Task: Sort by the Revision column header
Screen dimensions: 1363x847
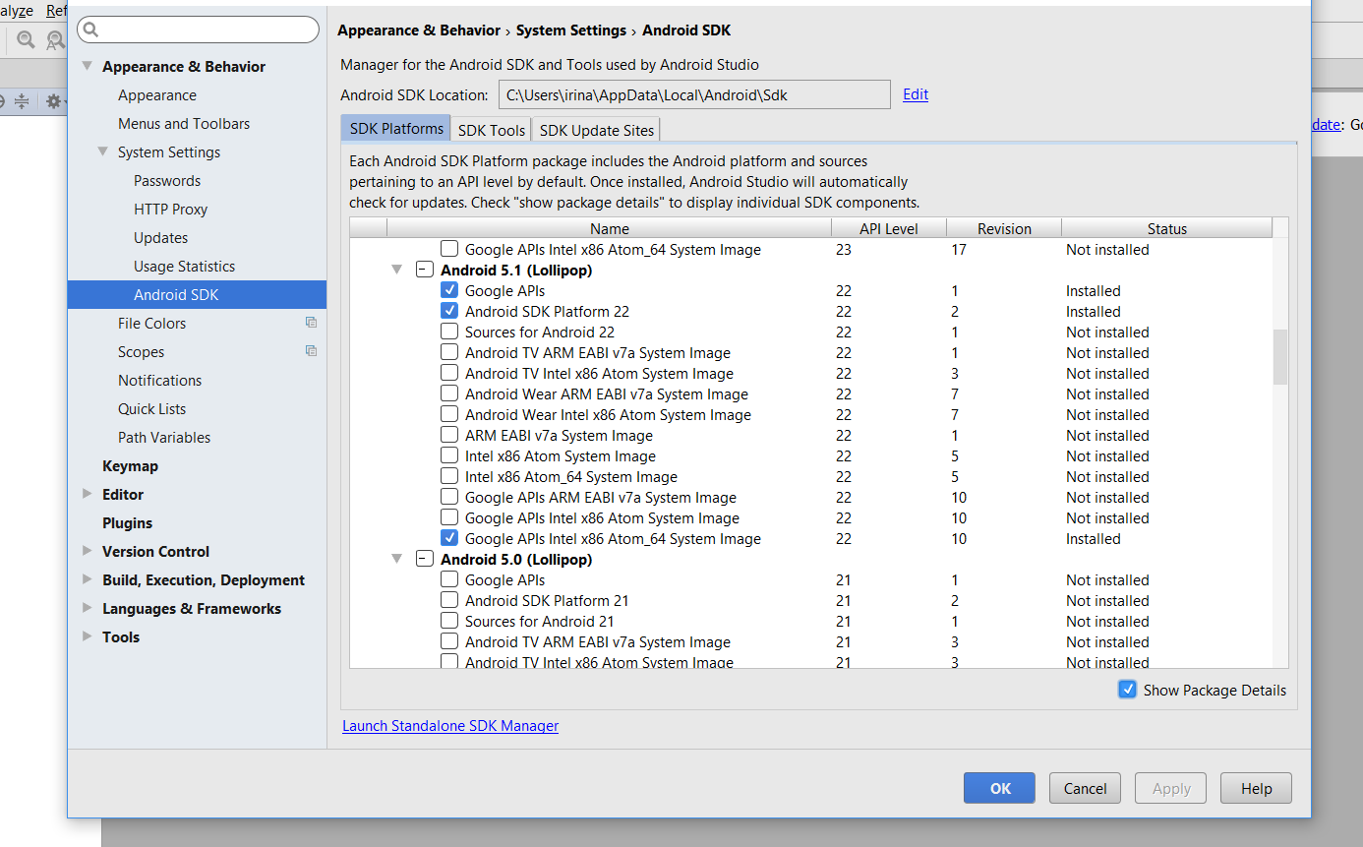Action: 1004,228
